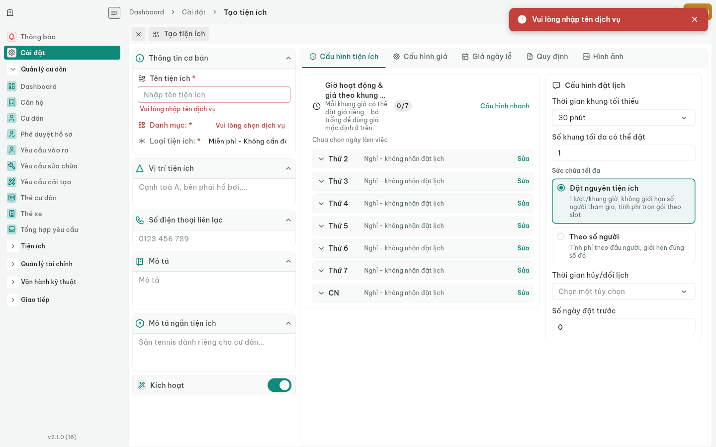Click the Yêu cầu vào ra icon

12,150
